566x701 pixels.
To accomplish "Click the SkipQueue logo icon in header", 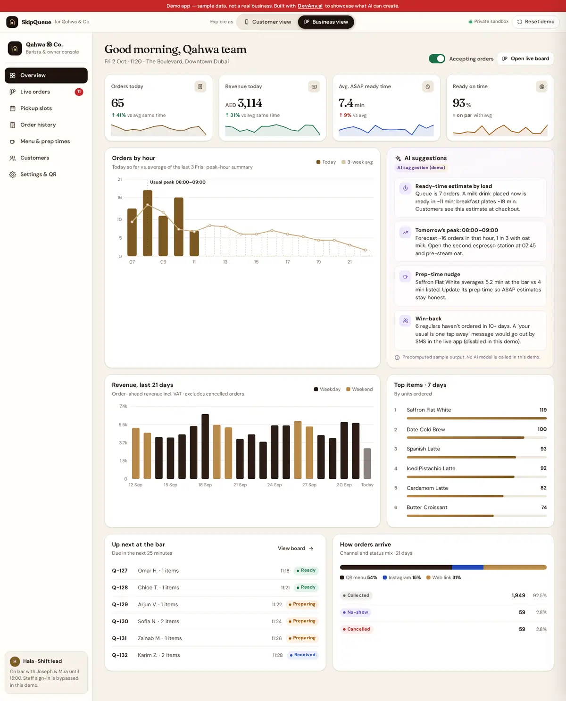I will click(x=12, y=22).
